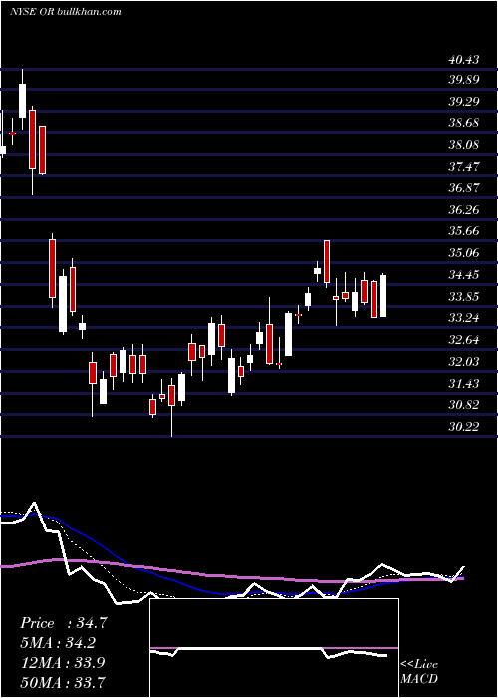The width and height of the screenshot is (498, 698).
Task: Click the 39.29 price axis label
Action: click(x=464, y=102)
